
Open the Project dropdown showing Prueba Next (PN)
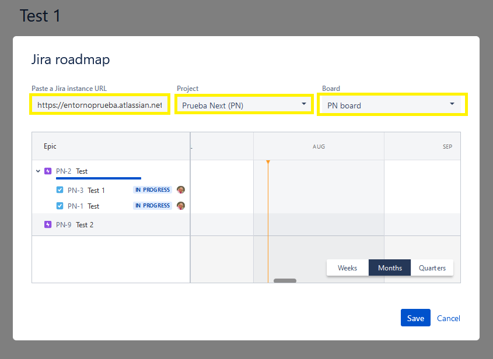coord(243,104)
